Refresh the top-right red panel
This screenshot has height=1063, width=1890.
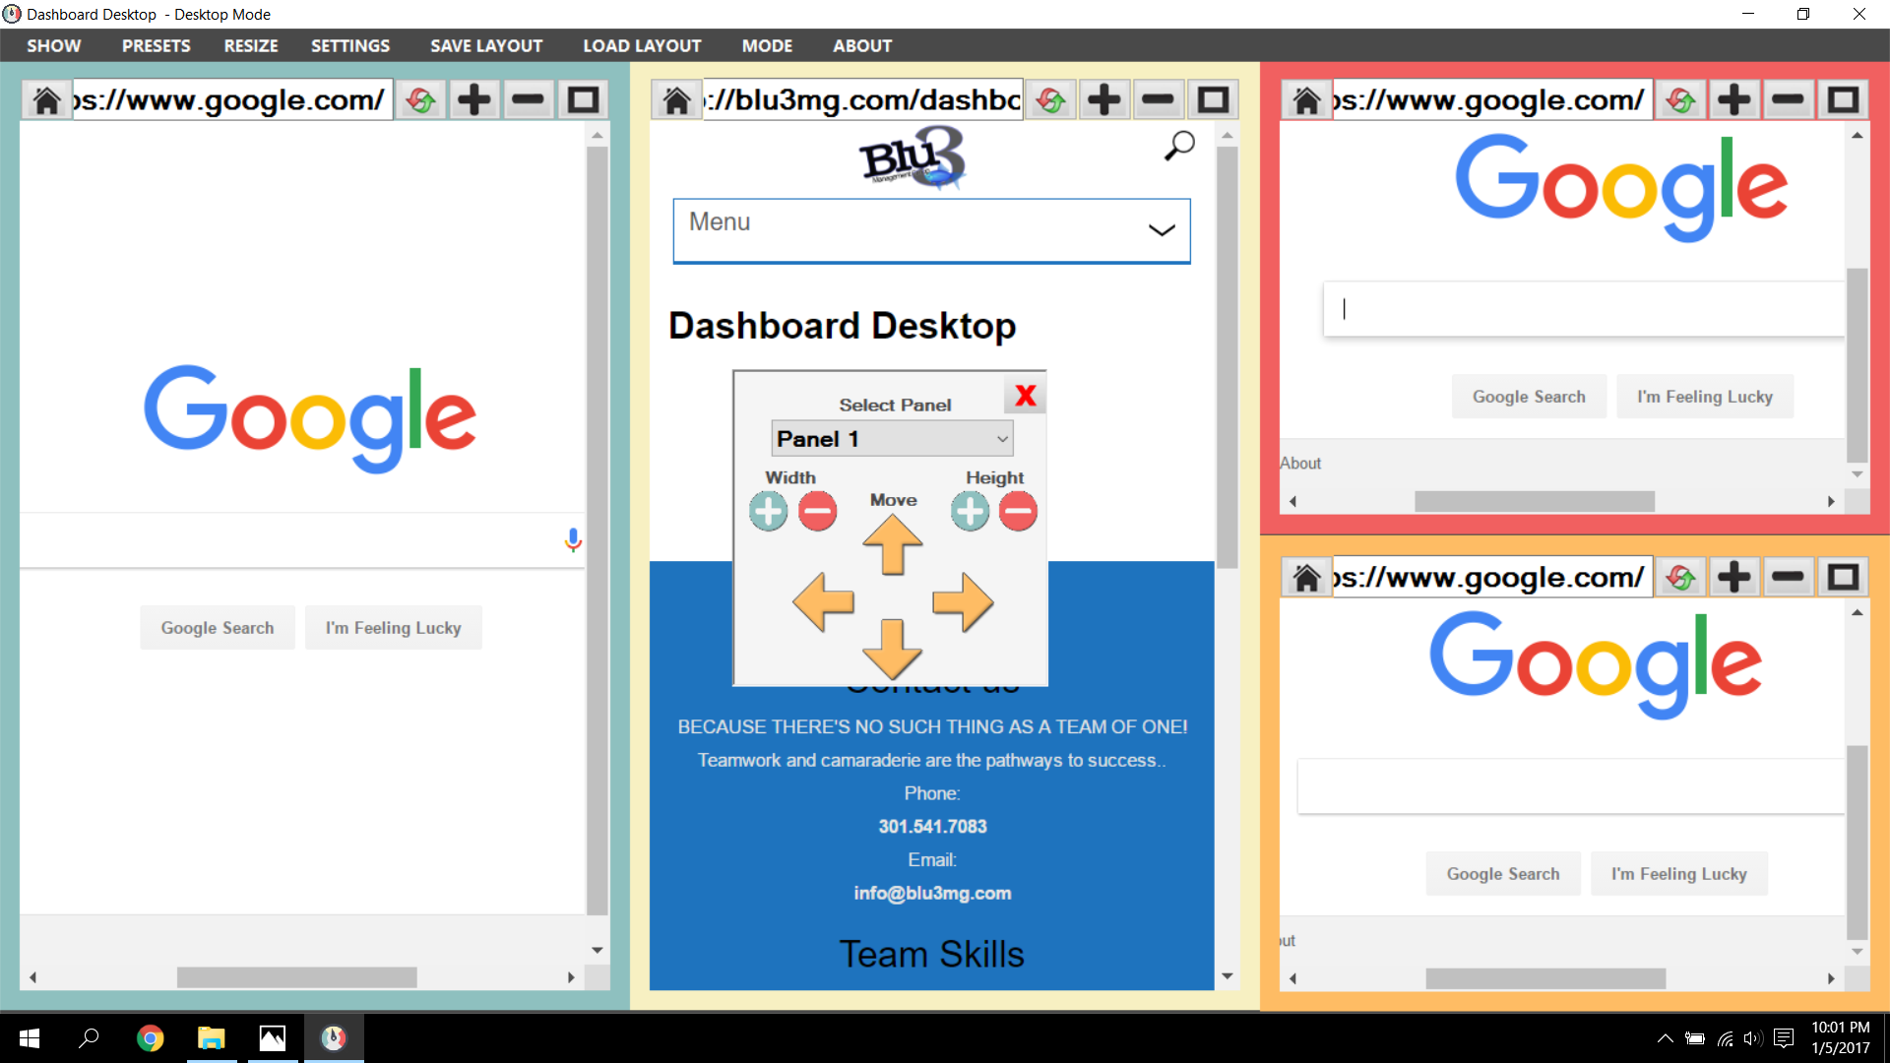1681,100
